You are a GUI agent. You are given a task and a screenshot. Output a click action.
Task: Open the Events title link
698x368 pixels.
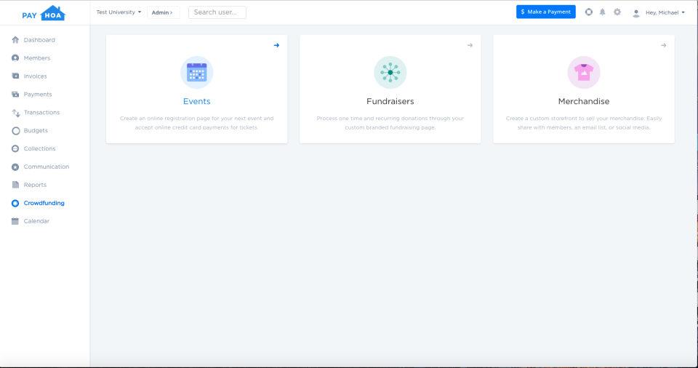point(197,101)
